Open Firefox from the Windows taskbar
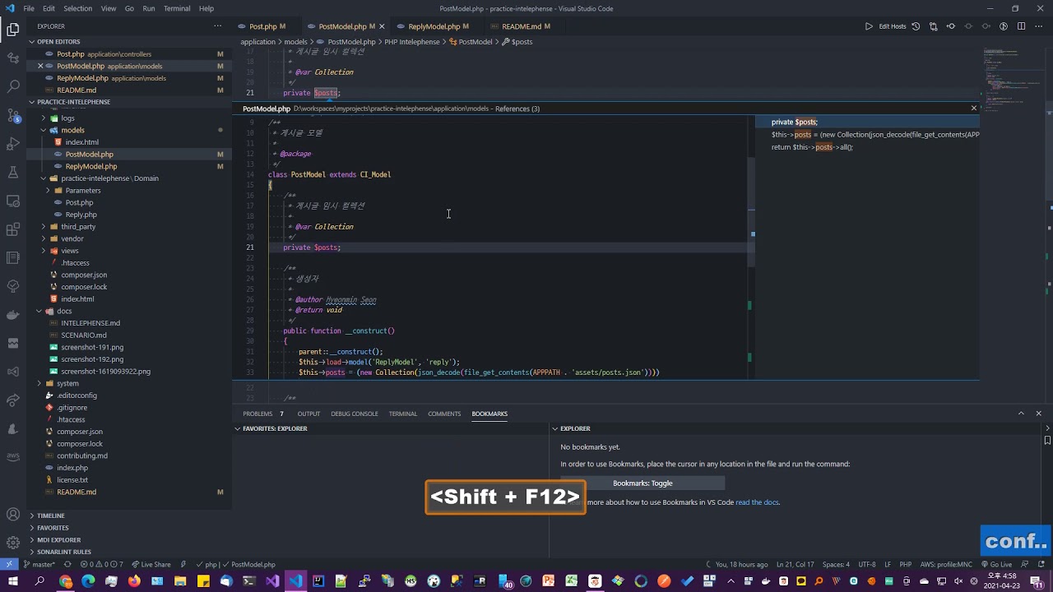 point(134,581)
